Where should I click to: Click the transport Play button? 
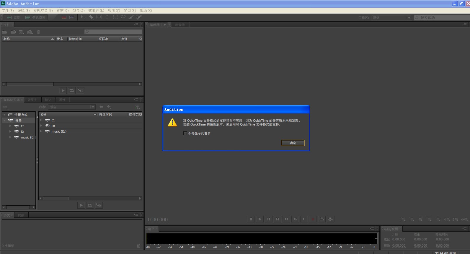(260, 219)
